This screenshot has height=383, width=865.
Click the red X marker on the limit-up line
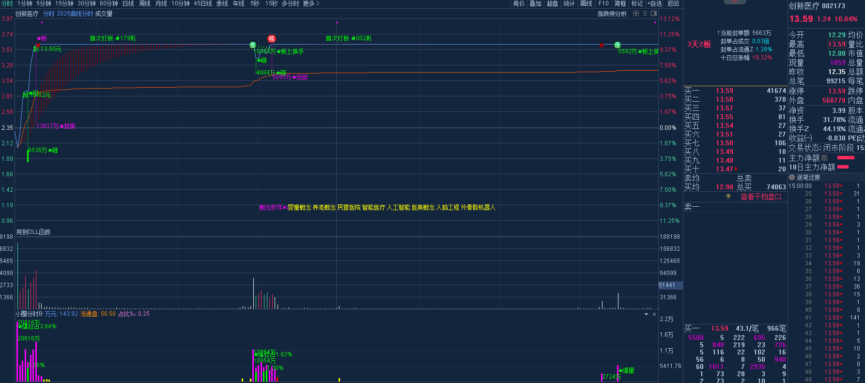coord(602,45)
